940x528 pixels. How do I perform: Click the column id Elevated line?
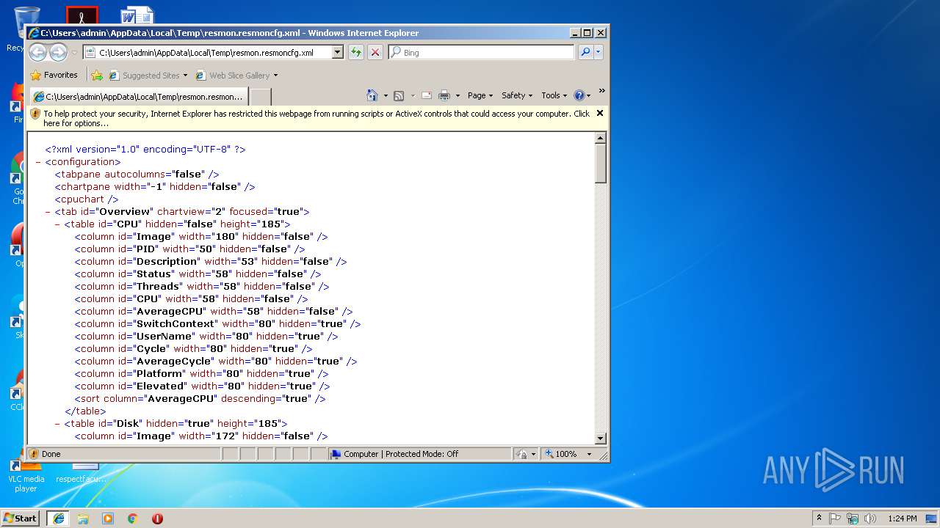pyautogui.click(x=202, y=386)
